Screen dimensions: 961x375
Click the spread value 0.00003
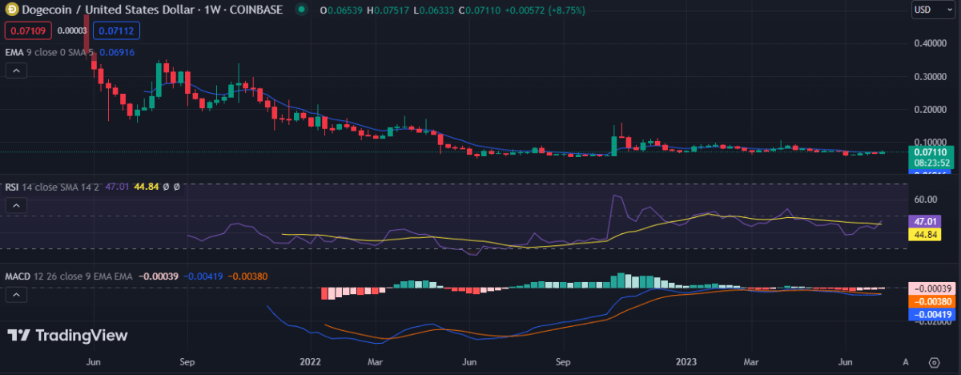pos(73,31)
